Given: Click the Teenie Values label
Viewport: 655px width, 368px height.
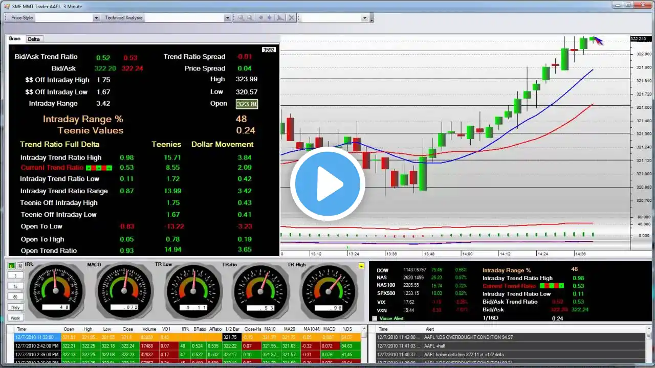Looking at the screenshot, I should (90, 130).
